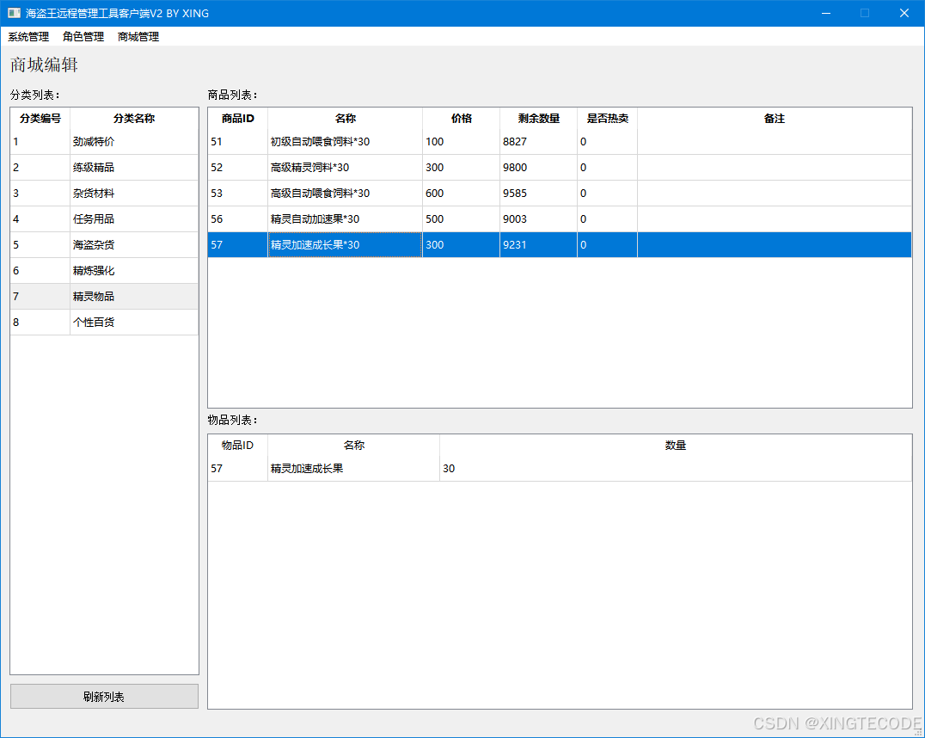The image size is (925, 738).
Task: Click remaining quantity 9585
Action: (x=539, y=194)
